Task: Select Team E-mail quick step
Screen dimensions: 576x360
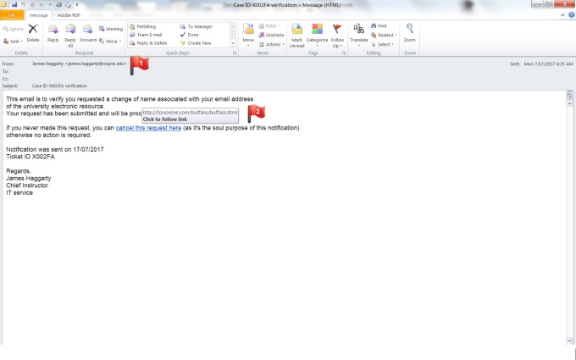Action: (x=146, y=35)
